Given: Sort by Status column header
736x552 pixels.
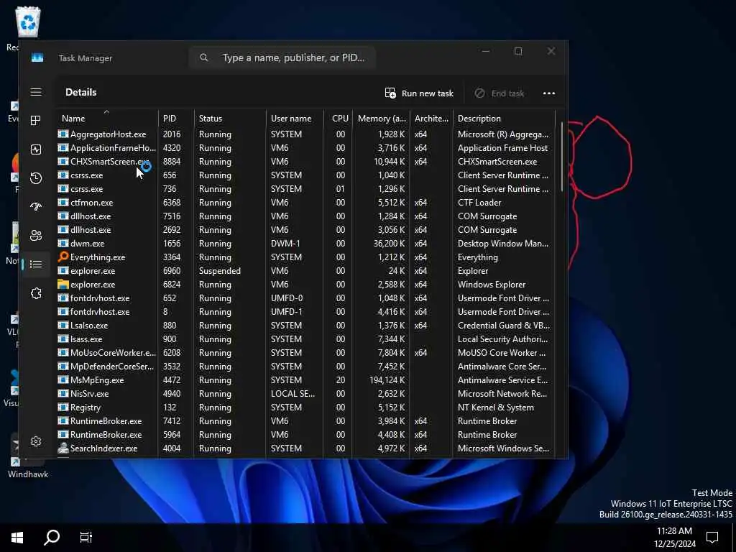Looking at the screenshot, I should pyautogui.click(x=229, y=118).
